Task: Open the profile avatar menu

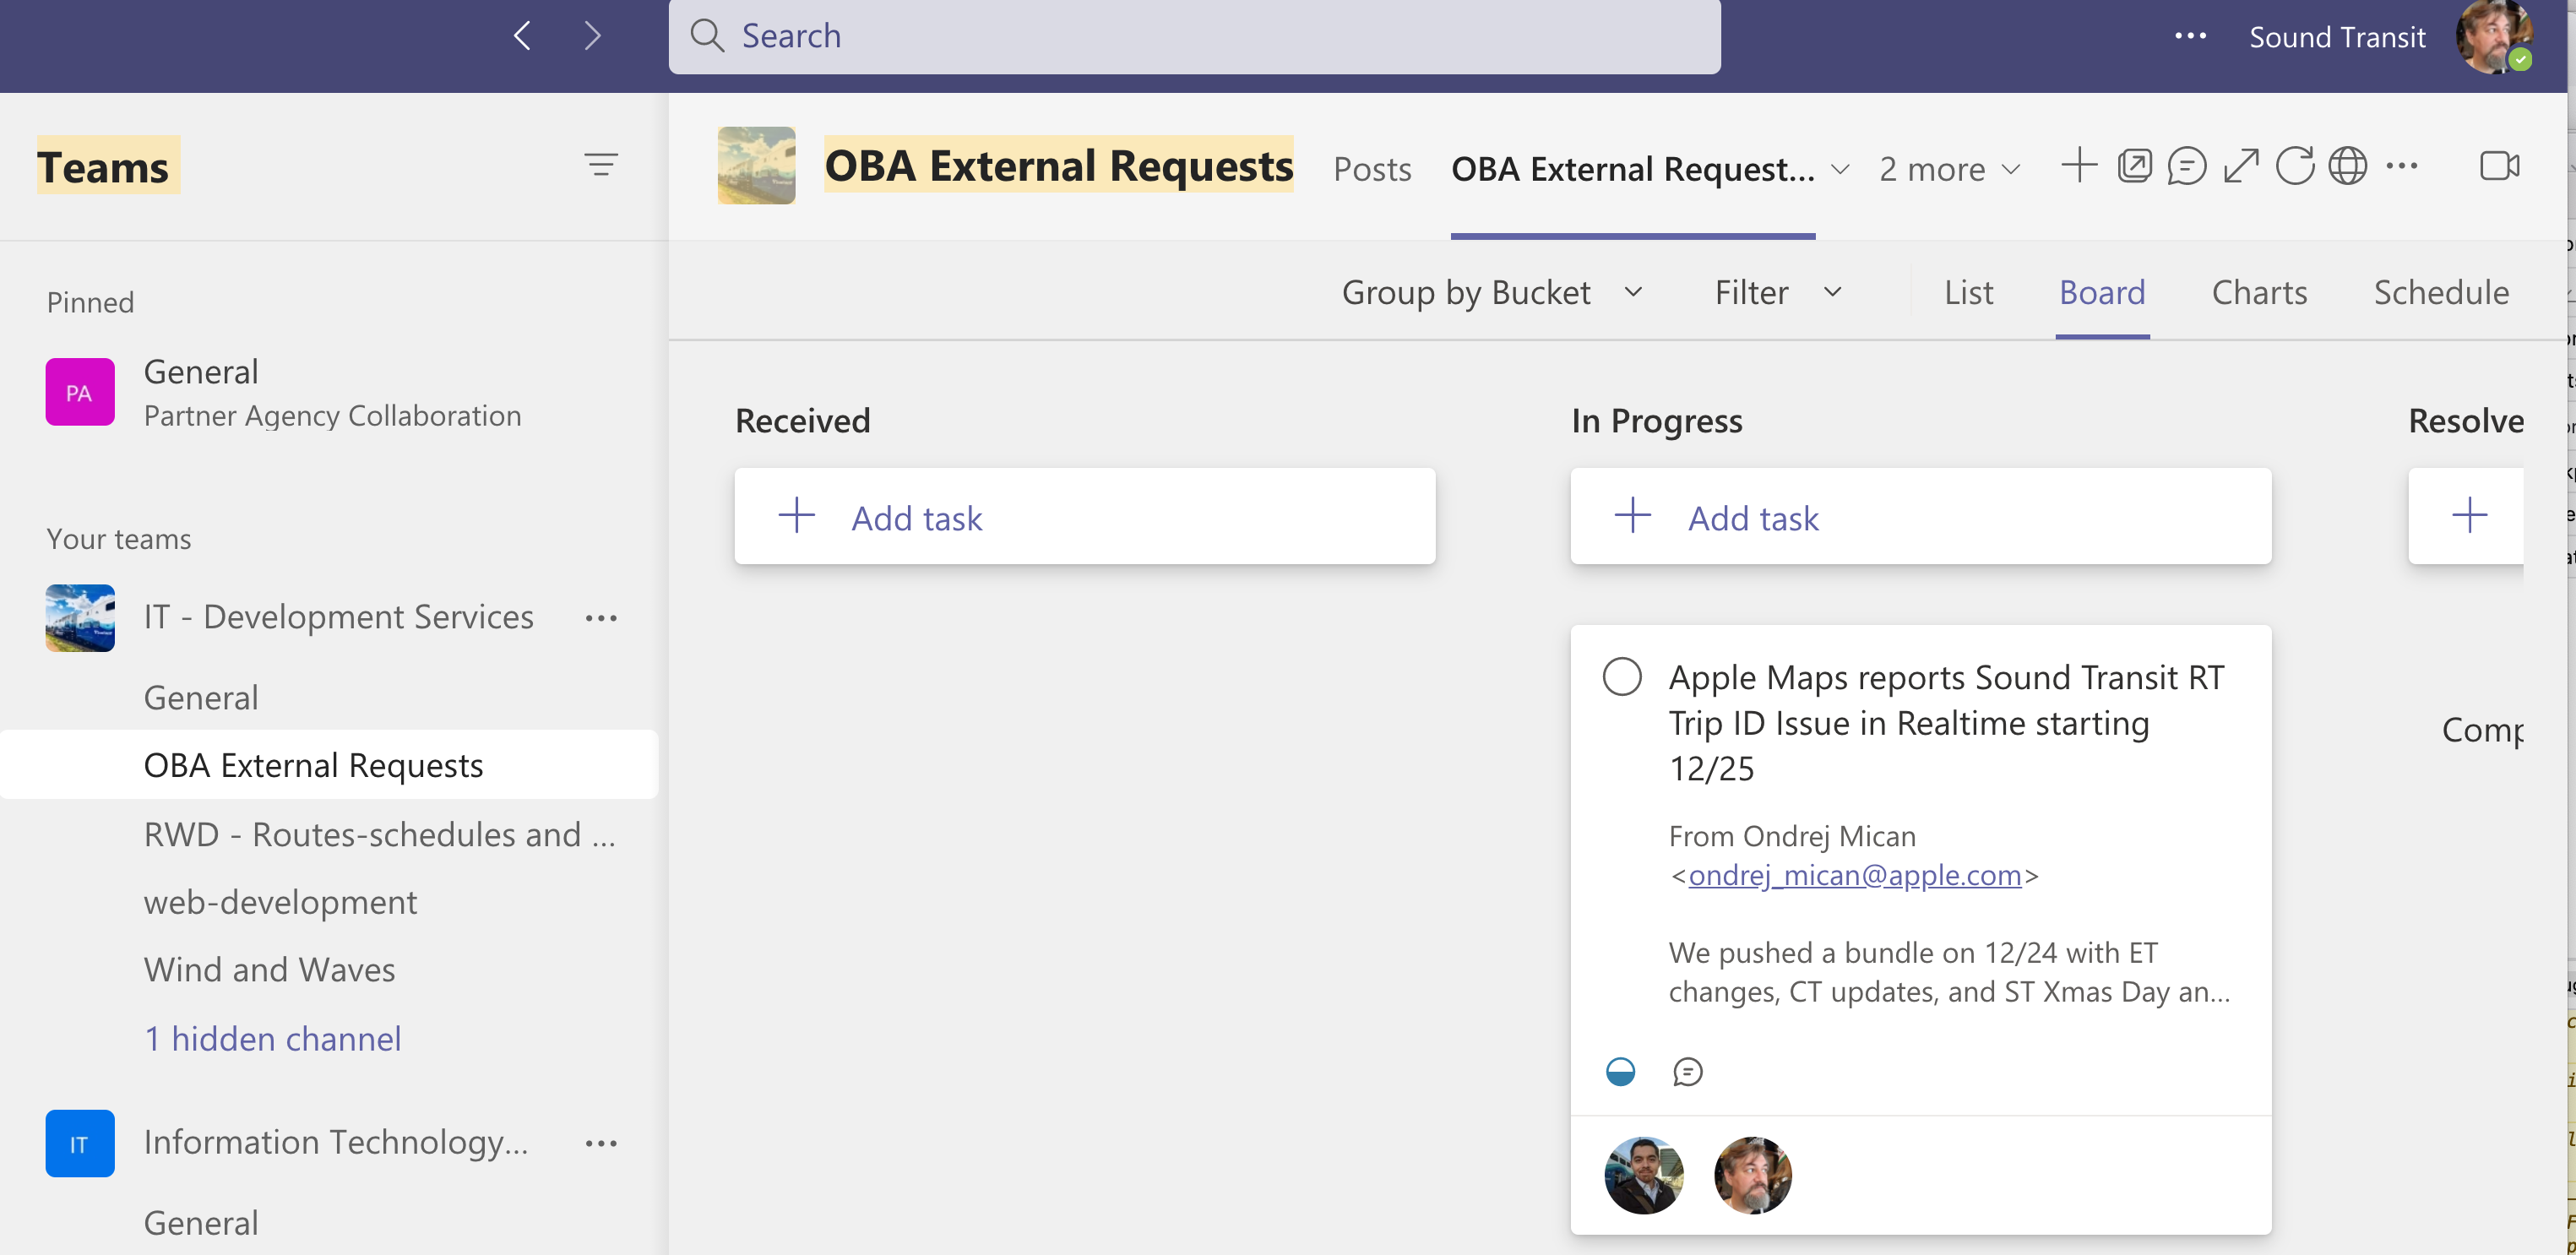Action: [2493, 37]
